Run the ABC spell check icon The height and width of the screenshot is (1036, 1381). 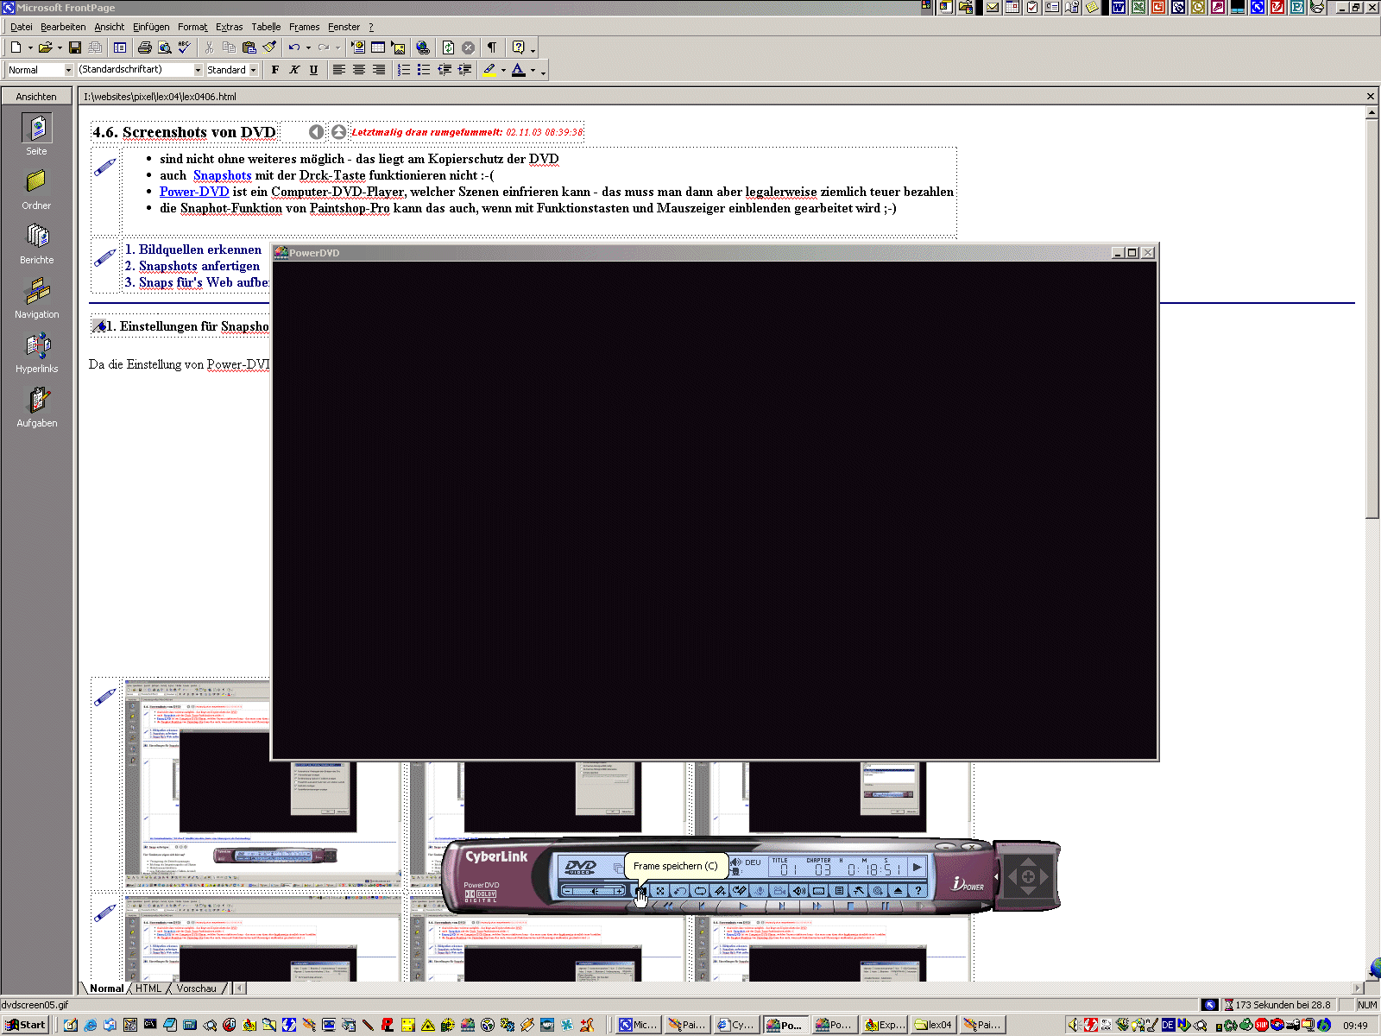(x=185, y=47)
